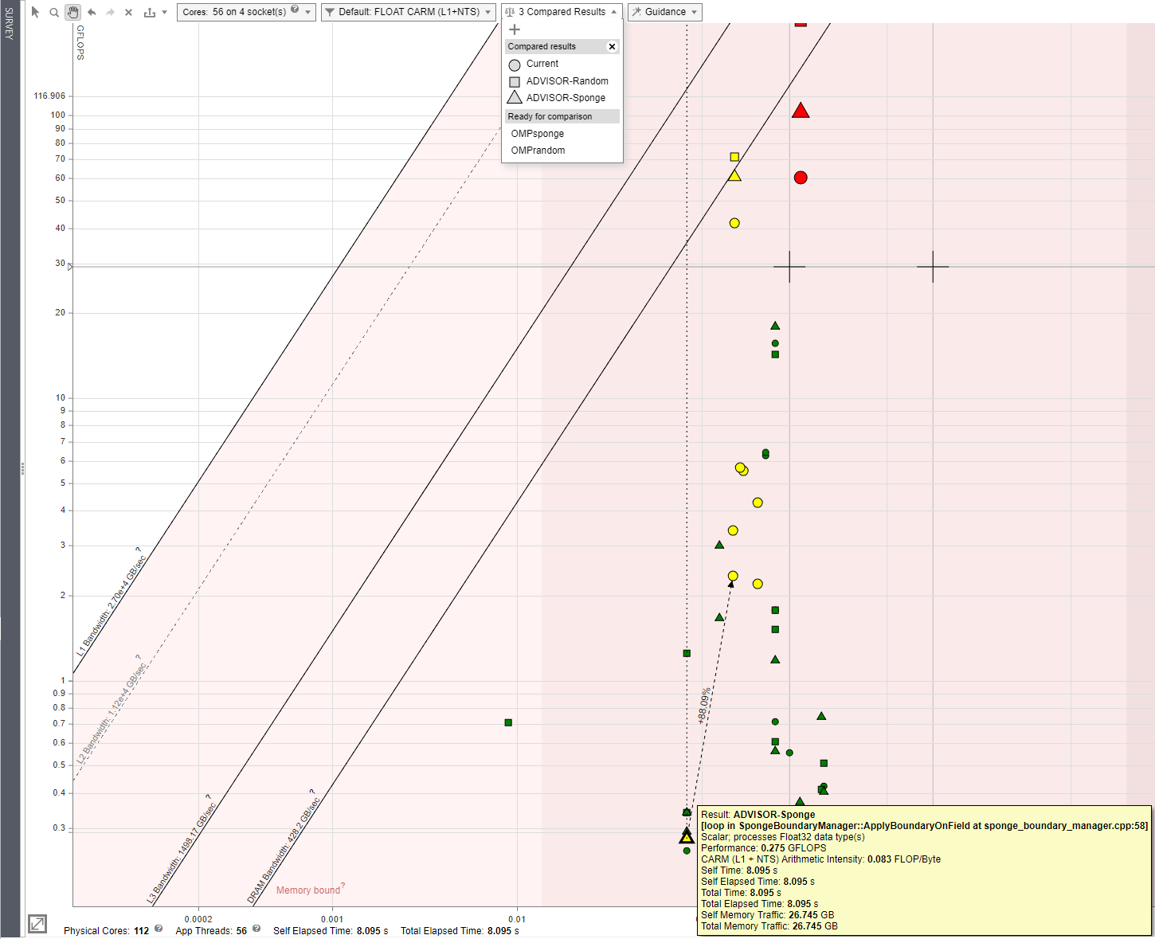This screenshot has width=1155, height=939.
Task: Click question mark above L2 Bandwidth label
Action: point(138,659)
